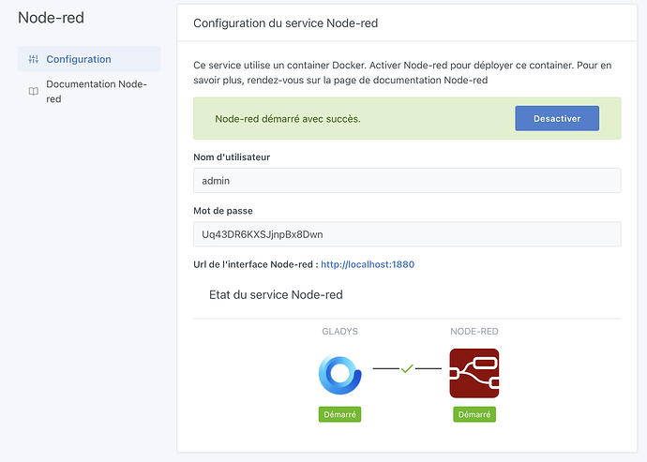Click the green checkmark connection icon

tap(407, 369)
